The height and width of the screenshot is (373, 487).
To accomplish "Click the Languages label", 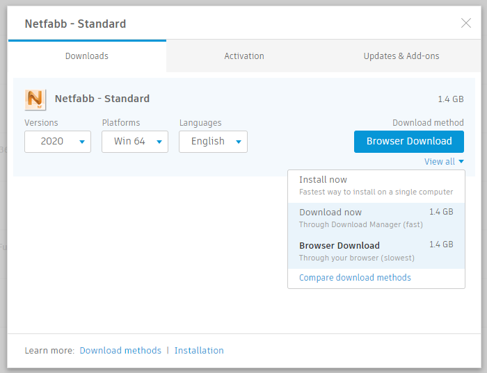I will coord(200,123).
